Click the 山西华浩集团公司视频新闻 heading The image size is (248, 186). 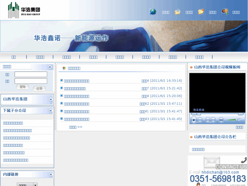(x=217, y=67)
